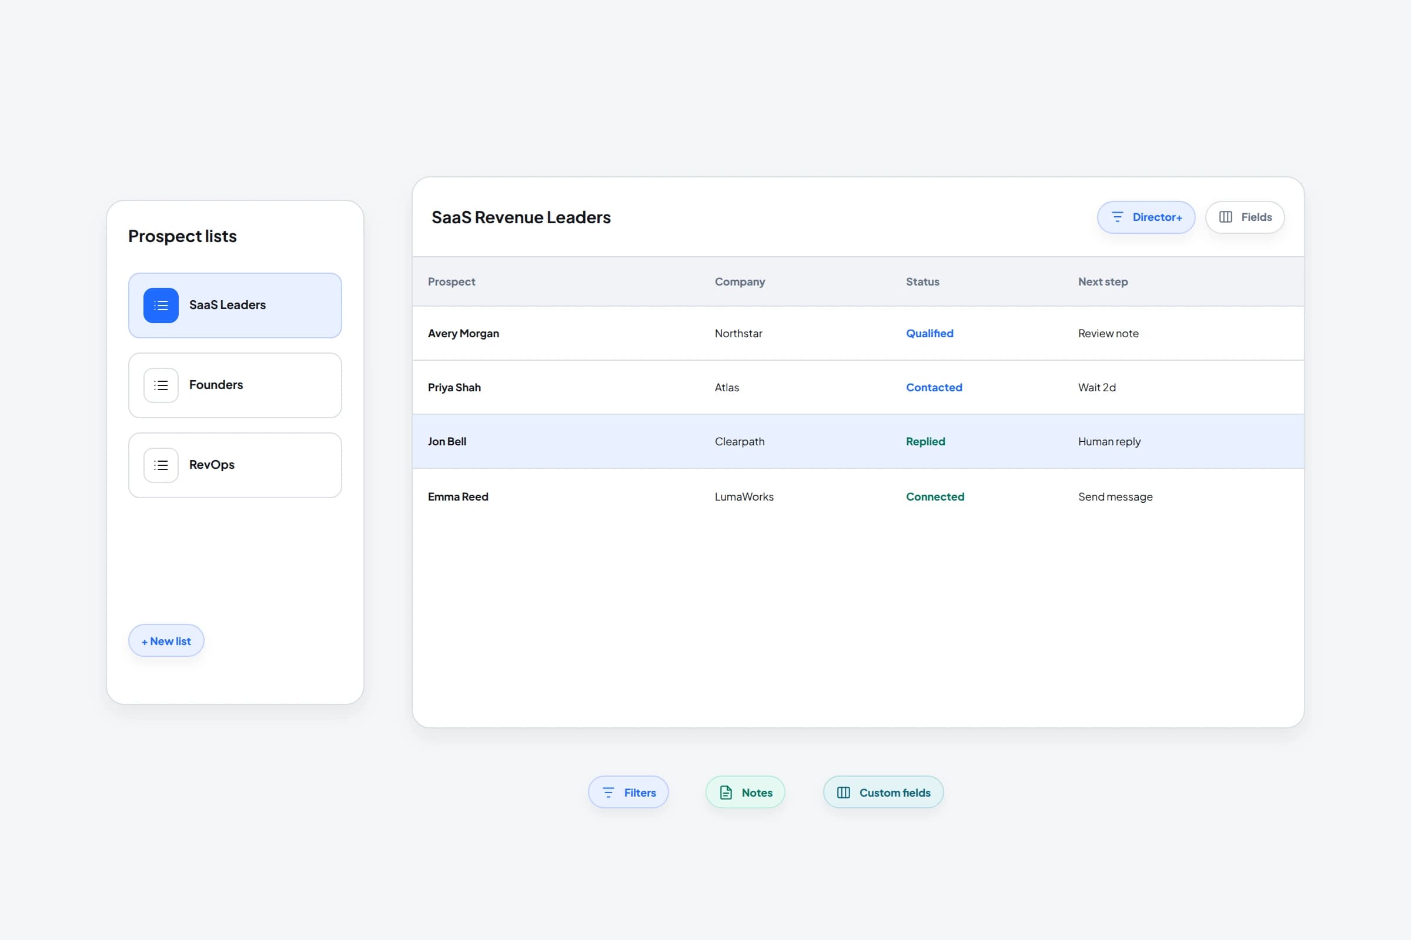
Task: Click the Connected status
Action: click(x=935, y=496)
